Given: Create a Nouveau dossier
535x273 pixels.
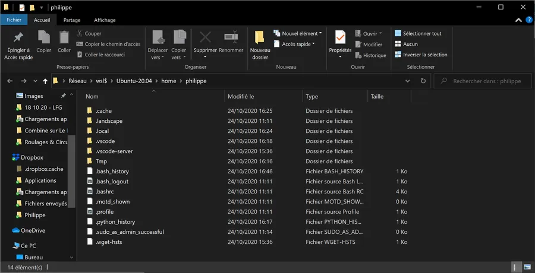Looking at the screenshot, I should pos(260,46).
